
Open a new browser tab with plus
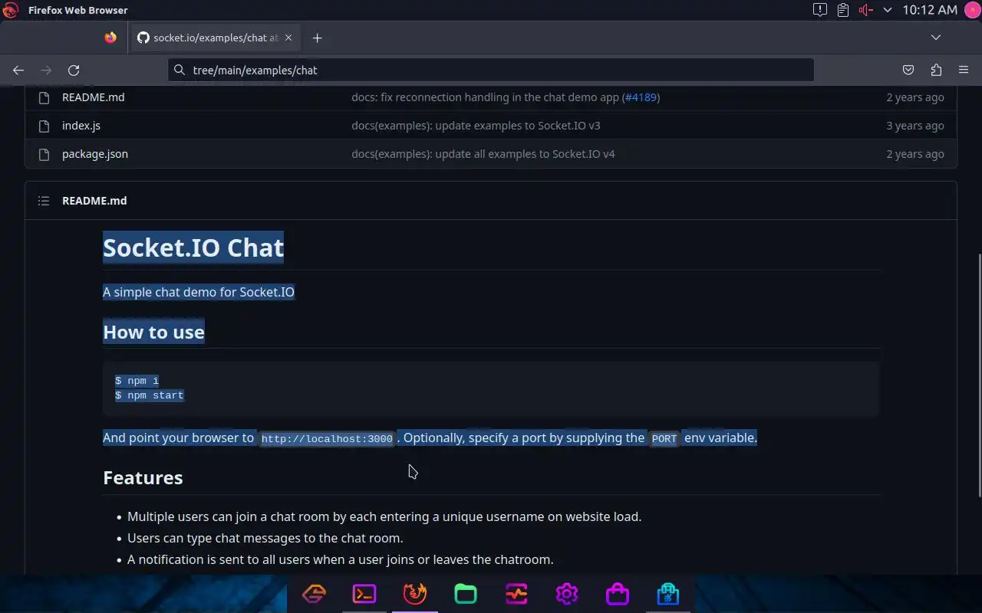317,38
